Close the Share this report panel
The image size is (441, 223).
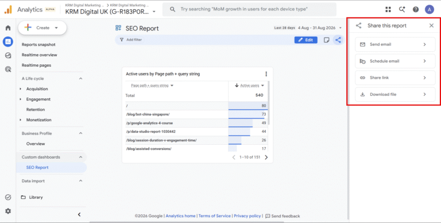[x=431, y=26]
